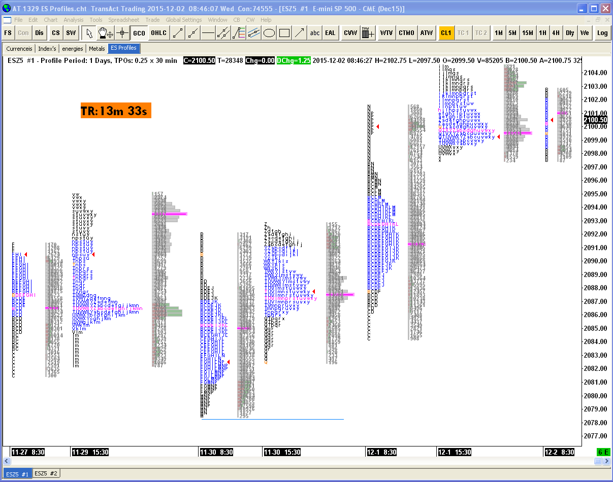
Task: Select the horizontal line drawing tool
Action: point(208,33)
